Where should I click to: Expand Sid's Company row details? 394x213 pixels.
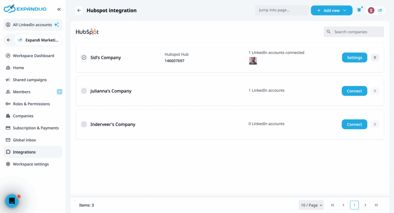(x=375, y=58)
